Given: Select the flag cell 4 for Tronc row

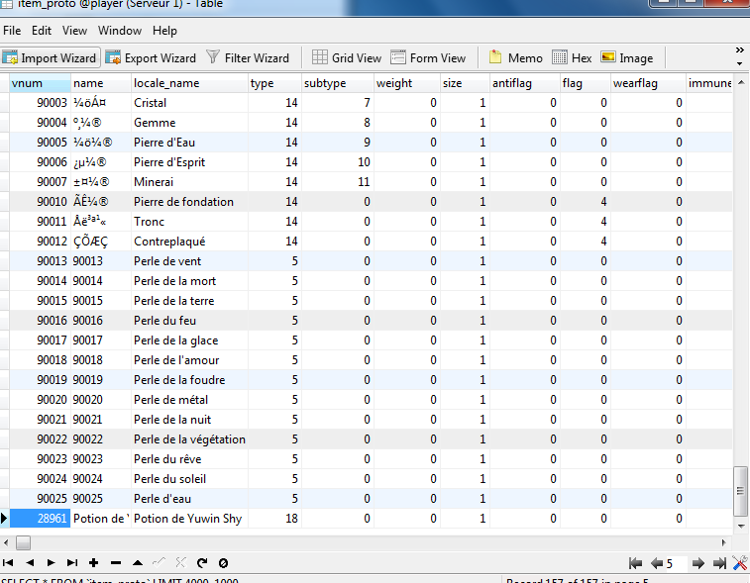Looking at the screenshot, I should click(586, 222).
